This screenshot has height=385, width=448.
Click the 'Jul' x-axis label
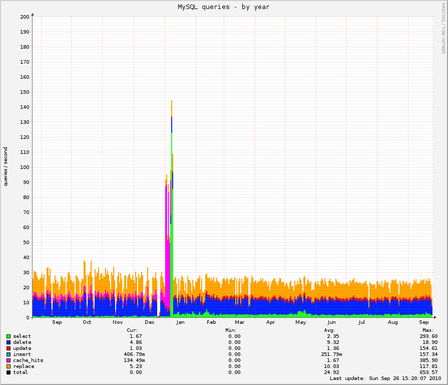pyautogui.click(x=361, y=322)
